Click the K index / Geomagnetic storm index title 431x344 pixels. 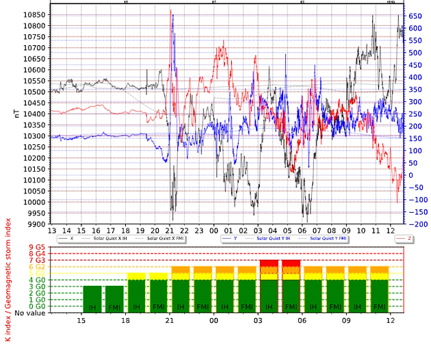tap(8, 280)
